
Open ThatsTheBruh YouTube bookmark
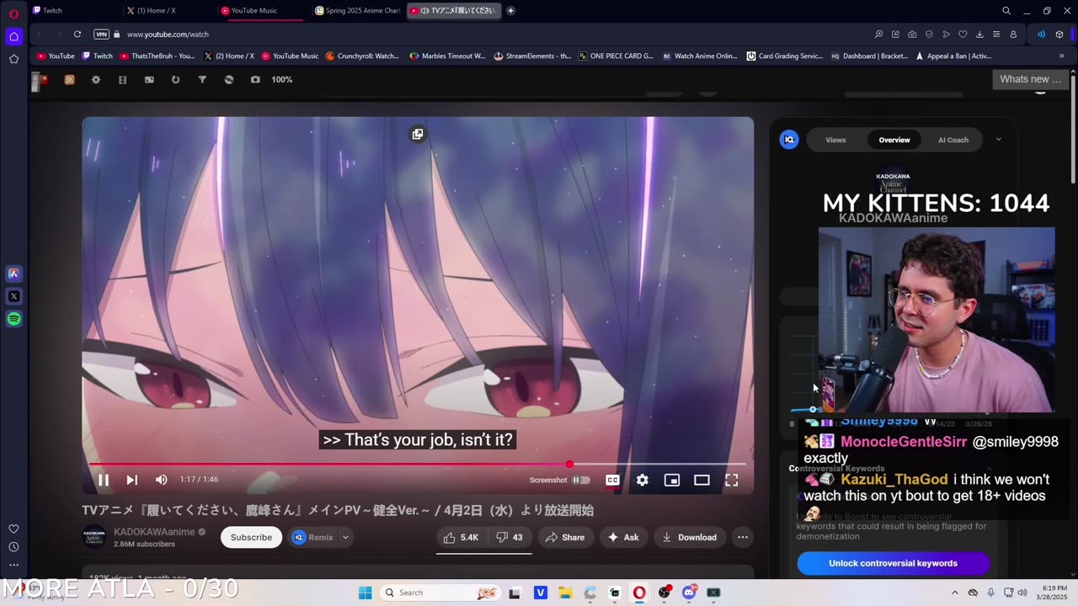coord(157,56)
